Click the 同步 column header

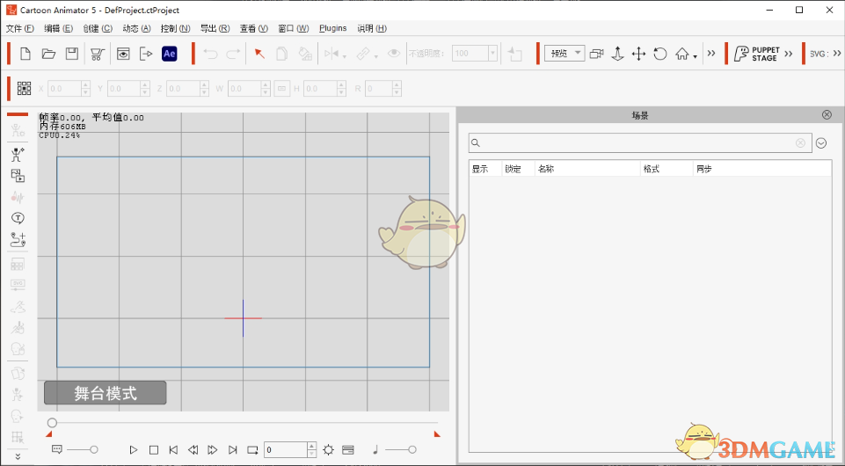point(761,169)
